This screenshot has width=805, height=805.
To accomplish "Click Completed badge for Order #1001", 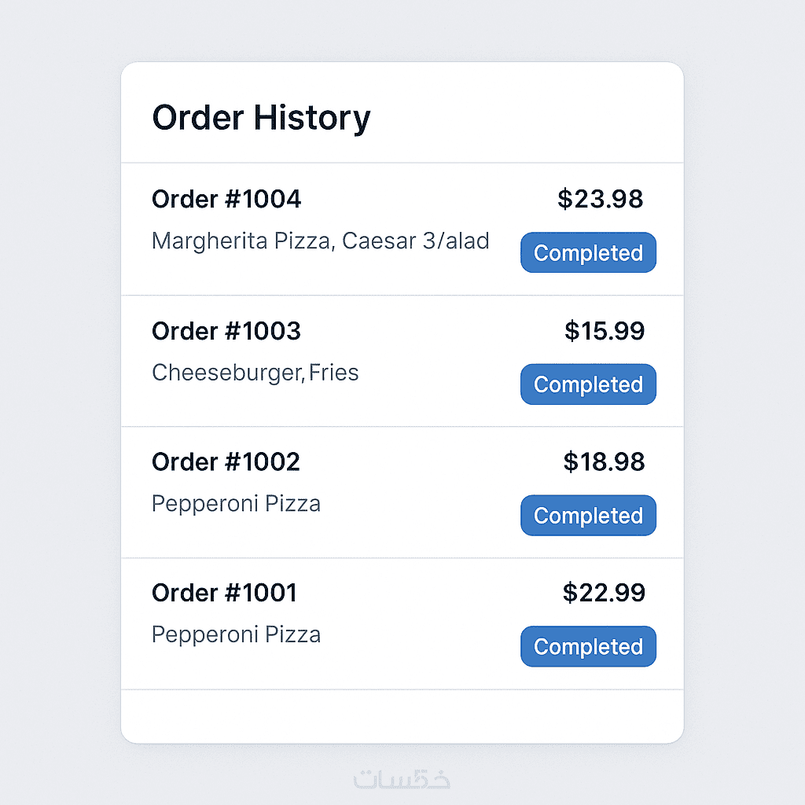I will pyautogui.click(x=588, y=647).
